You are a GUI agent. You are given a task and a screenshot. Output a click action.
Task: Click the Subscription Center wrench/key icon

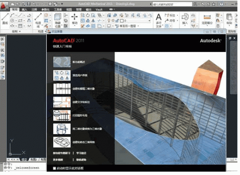click(203, 4)
